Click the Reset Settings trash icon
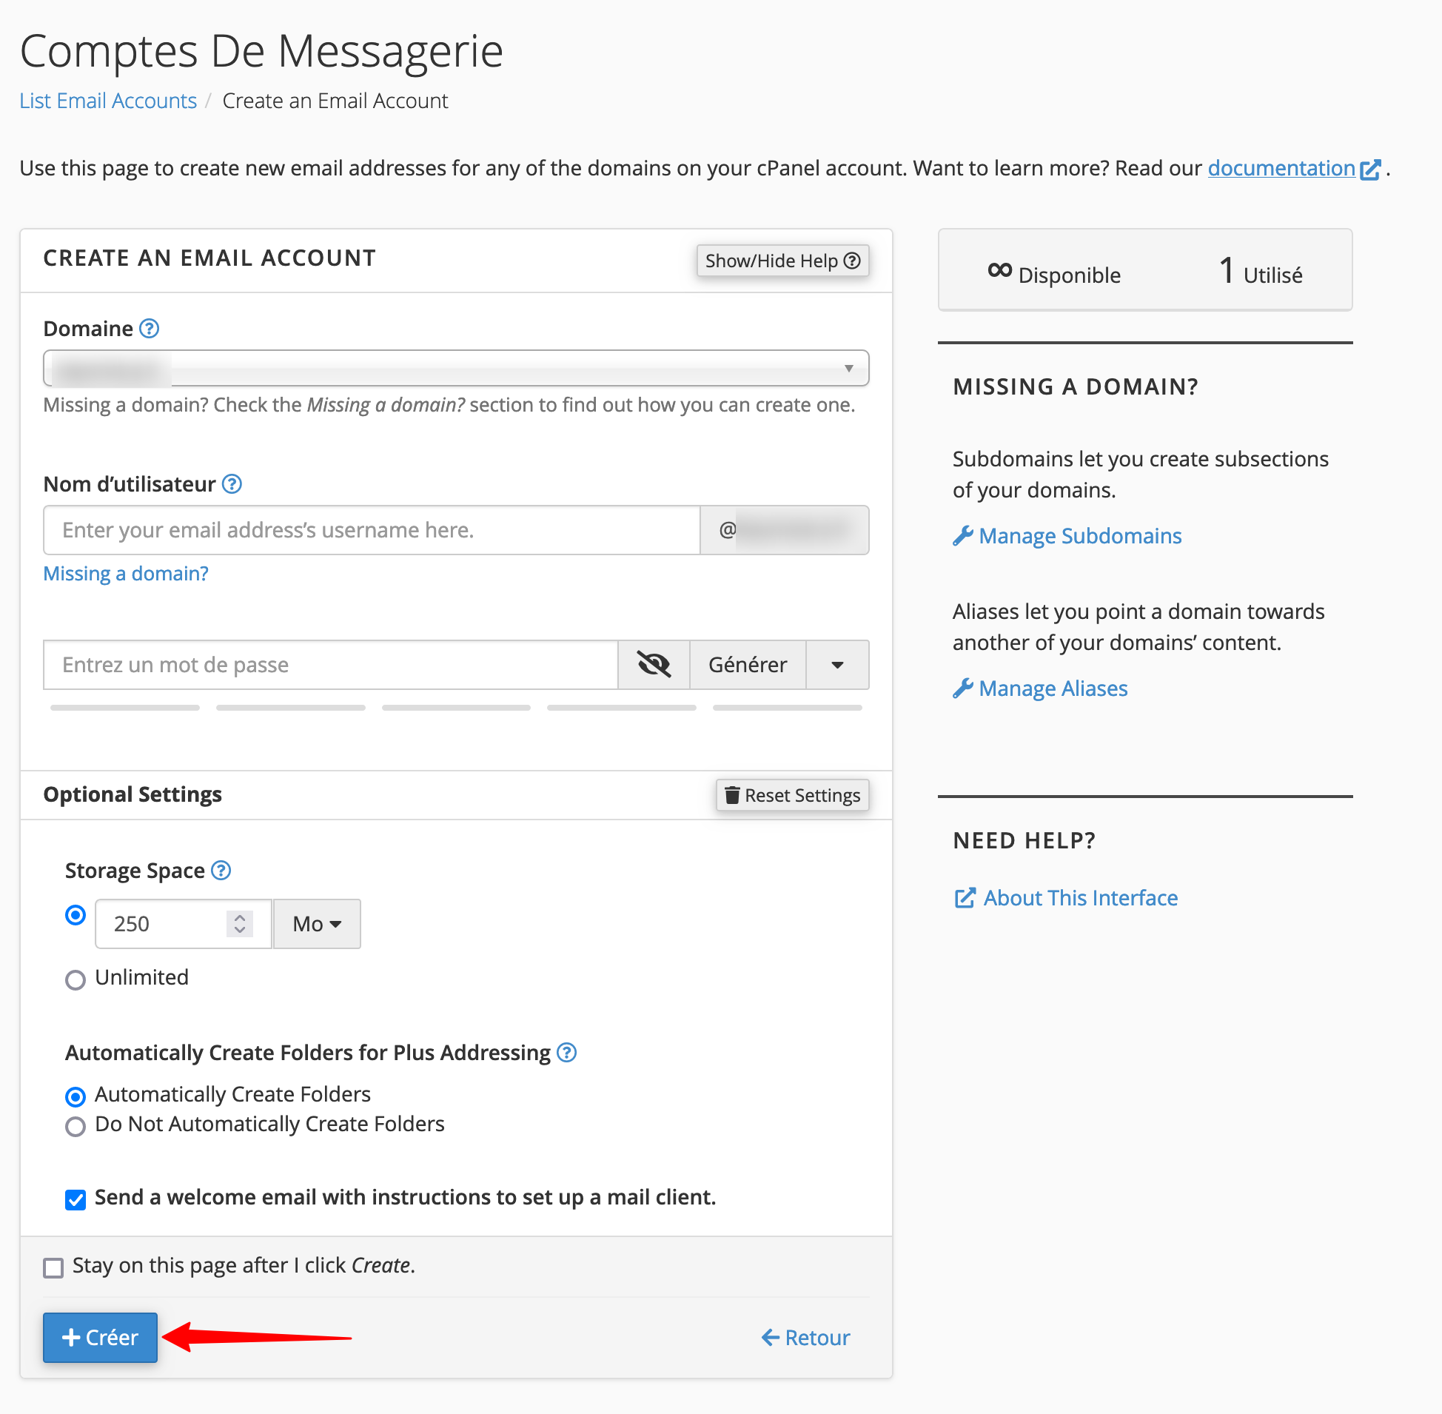1442x1414 pixels. coord(733,794)
